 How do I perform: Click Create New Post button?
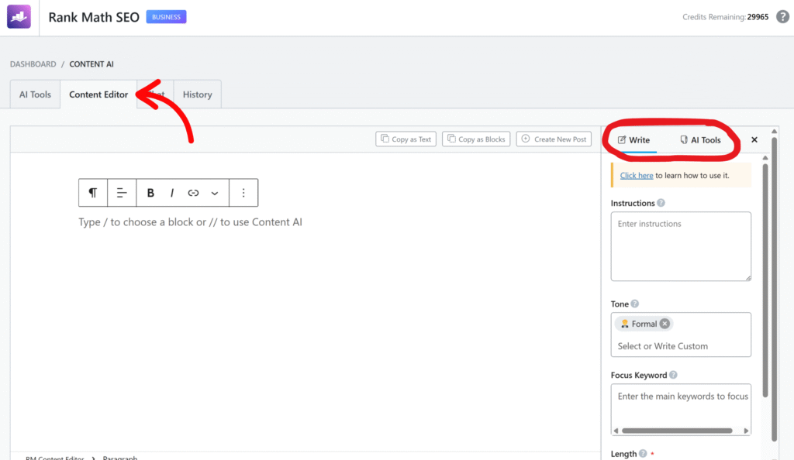pos(554,139)
